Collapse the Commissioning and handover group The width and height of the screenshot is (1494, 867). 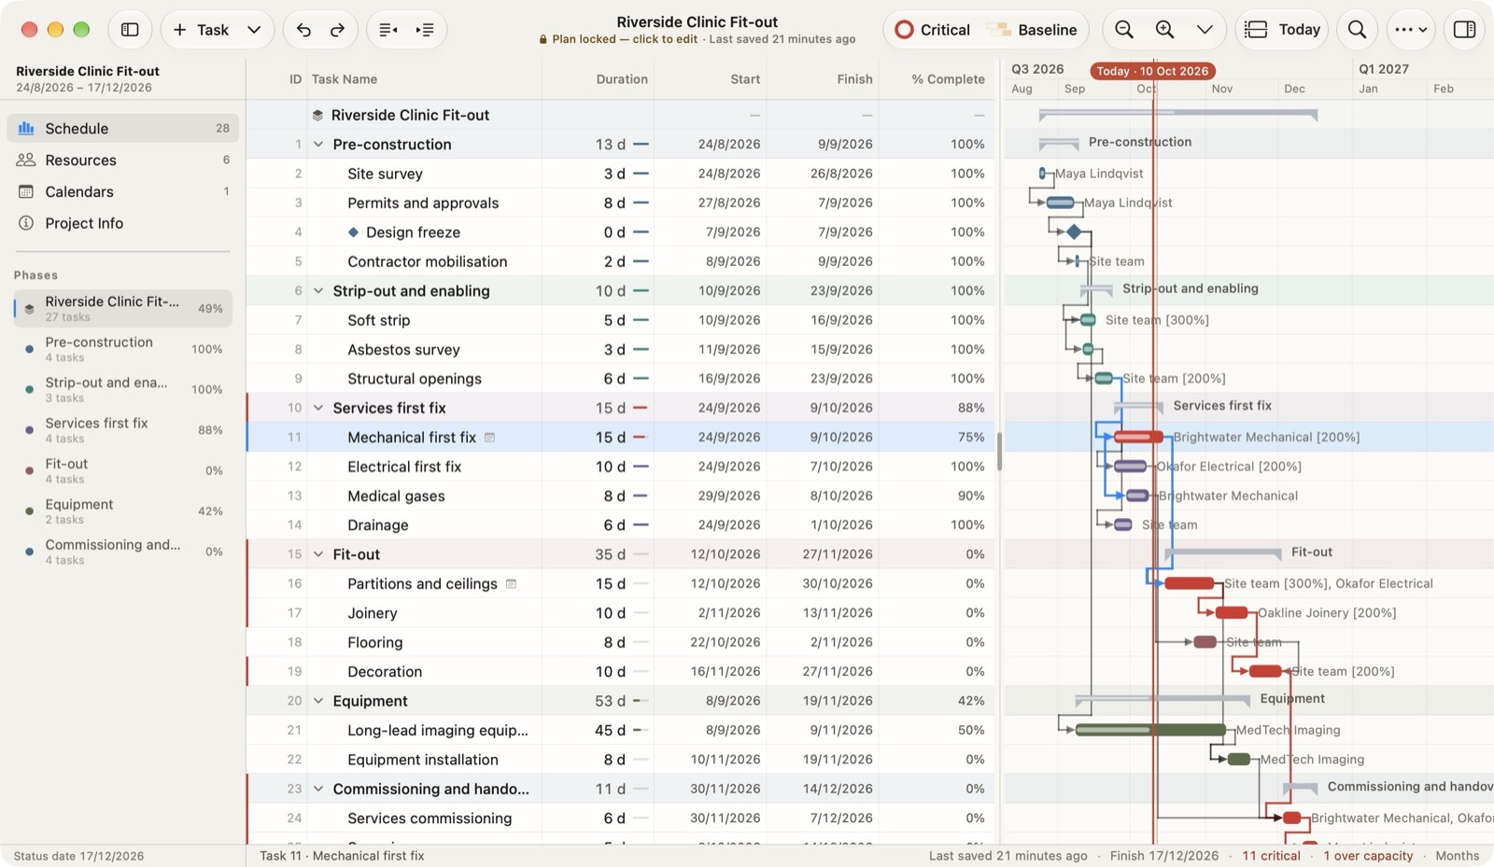[x=318, y=789]
